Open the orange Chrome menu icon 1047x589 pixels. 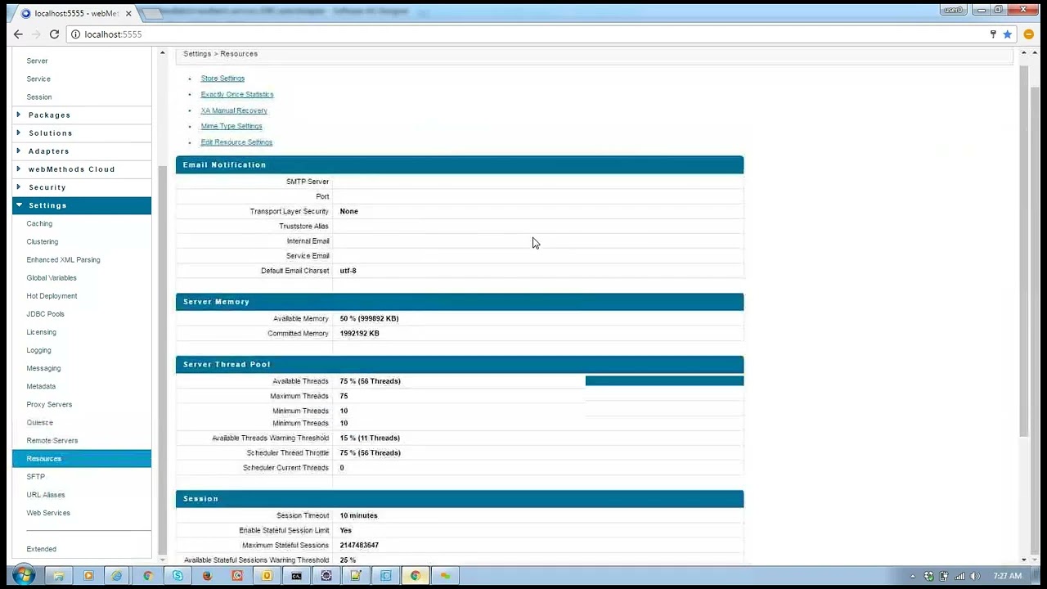click(1029, 34)
